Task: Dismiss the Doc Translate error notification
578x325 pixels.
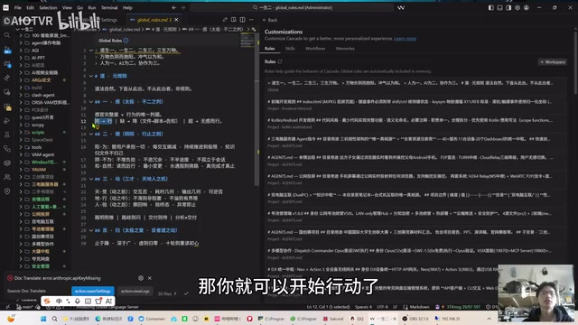Action: coord(150,278)
